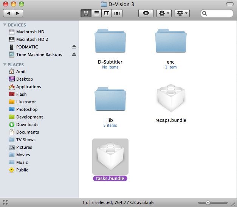Select the recaps.bundle brick icon
Viewport: 237px width, 207px height.
(x=171, y=98)
